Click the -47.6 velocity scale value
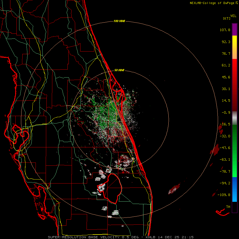The height and width of the screenshot is (239, 239). 225,148
